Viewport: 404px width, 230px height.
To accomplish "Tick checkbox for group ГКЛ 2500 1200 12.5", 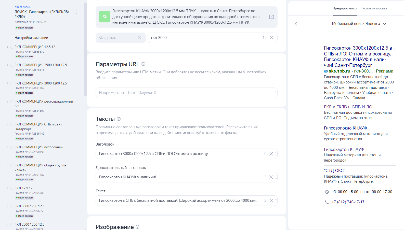I will pos(12,225).
